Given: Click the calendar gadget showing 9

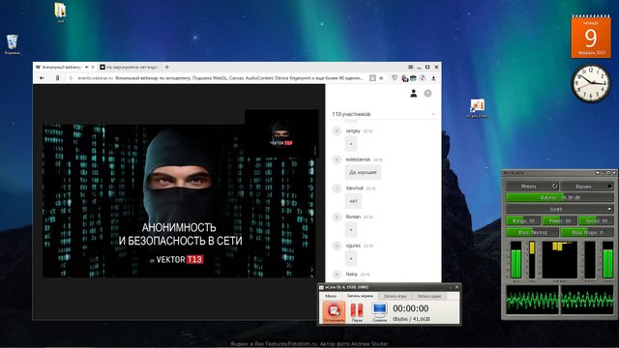Looking at the screenshot, I should 591,37.
